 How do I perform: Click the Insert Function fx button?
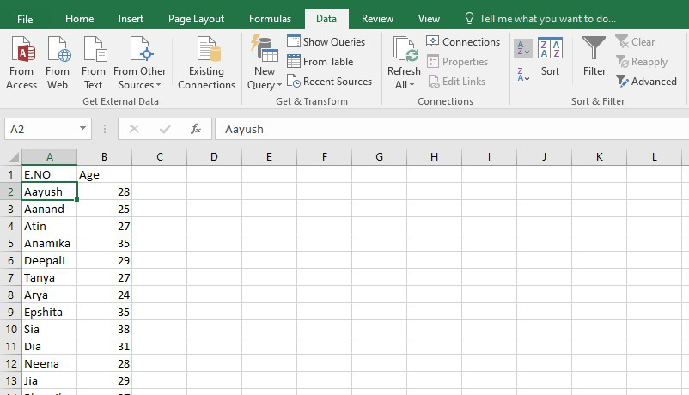click(x=196, y=129)
